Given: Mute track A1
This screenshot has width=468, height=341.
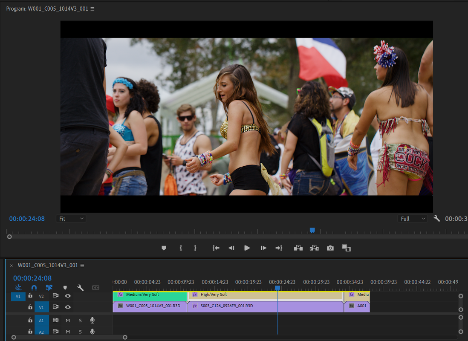Looking at the screenshot, I should (68, 321).
